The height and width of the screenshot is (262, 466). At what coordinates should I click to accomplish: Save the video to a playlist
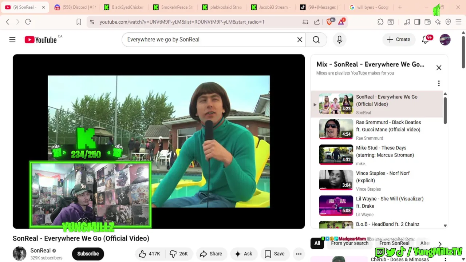pyautogui.click(x=275, y=254)
